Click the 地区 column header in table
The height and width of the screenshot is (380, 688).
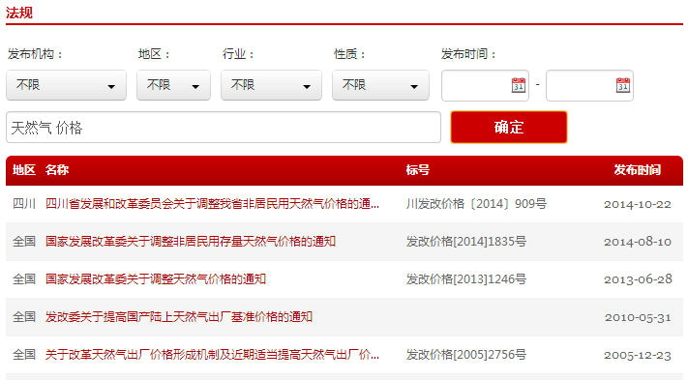pyautogui.click(x=23, y=170)
